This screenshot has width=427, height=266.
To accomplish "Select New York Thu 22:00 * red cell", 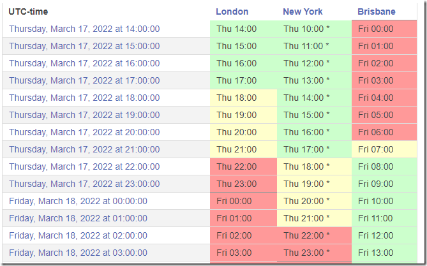I will 314,235.
